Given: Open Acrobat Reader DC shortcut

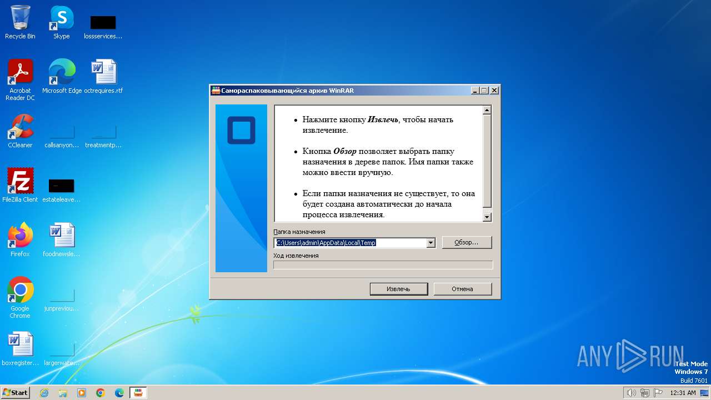Looking at the screenshot, I should coord(20,79).
